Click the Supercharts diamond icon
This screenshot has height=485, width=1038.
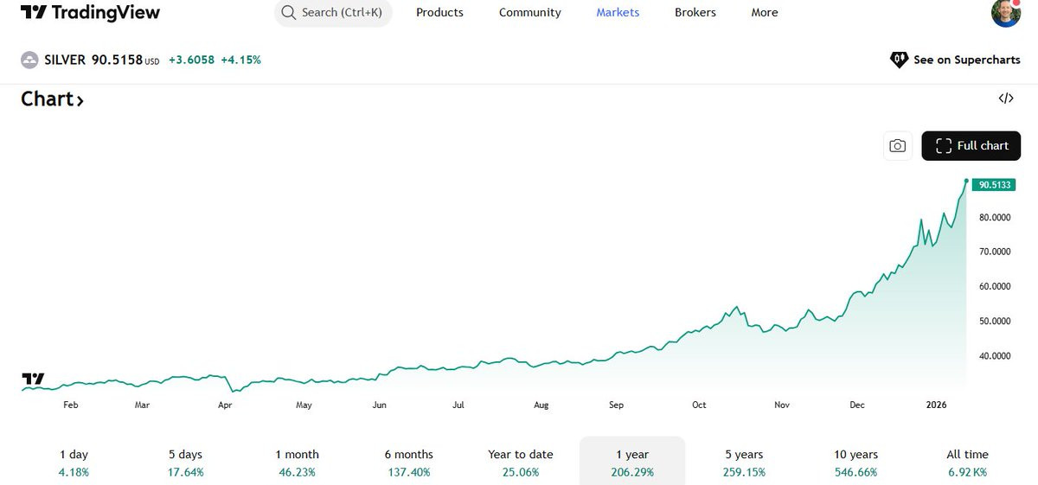click(899, 60)
